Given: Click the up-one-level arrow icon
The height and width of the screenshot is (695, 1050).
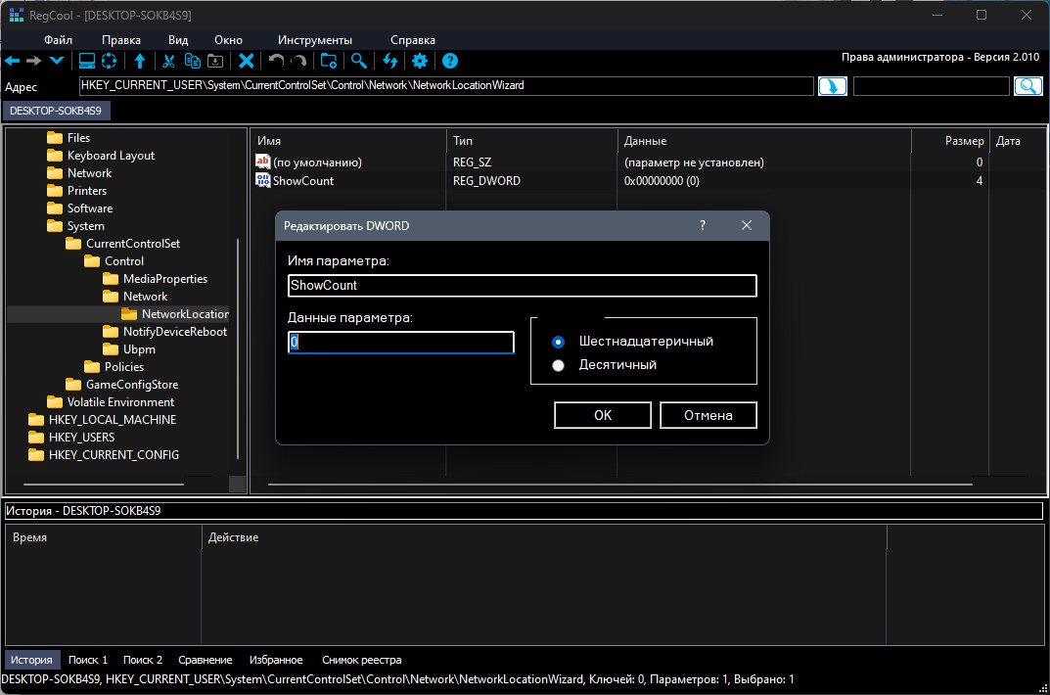Looking at the screenshot, I should (x=140, y=61).
